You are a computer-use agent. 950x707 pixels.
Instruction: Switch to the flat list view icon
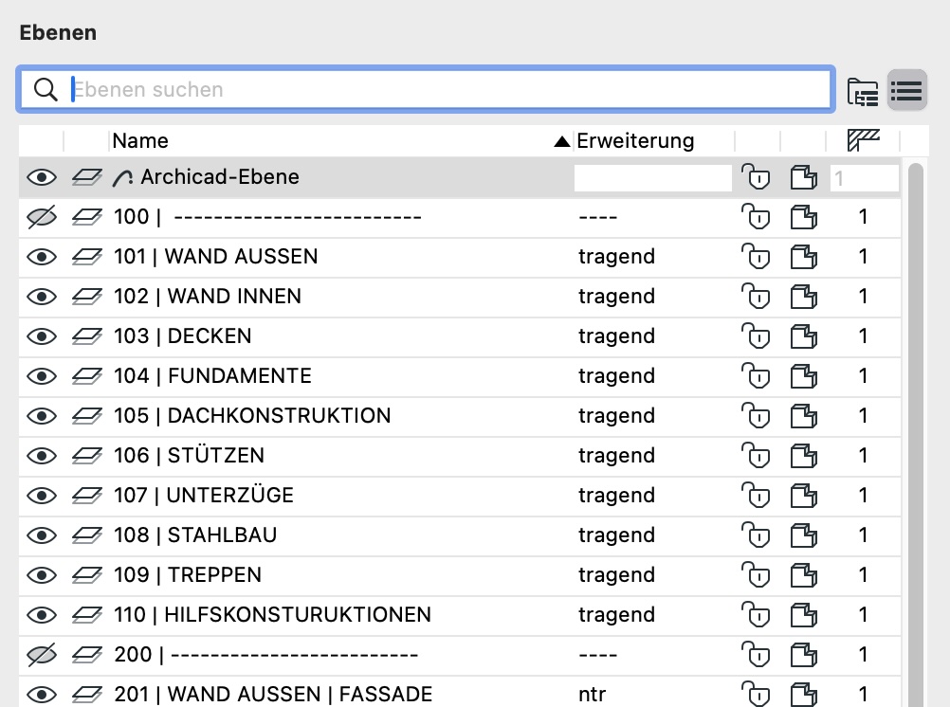[906, 91]
